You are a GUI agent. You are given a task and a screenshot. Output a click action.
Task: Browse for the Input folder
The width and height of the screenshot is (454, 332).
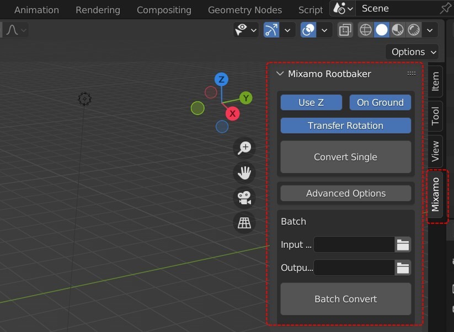pyautogui.click(x=403, y=244)
